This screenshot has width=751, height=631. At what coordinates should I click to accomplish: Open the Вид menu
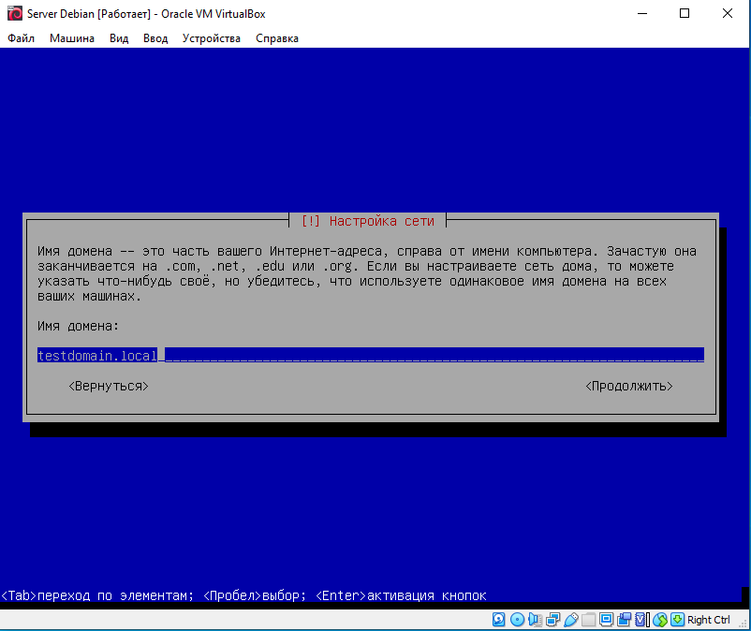119,38
